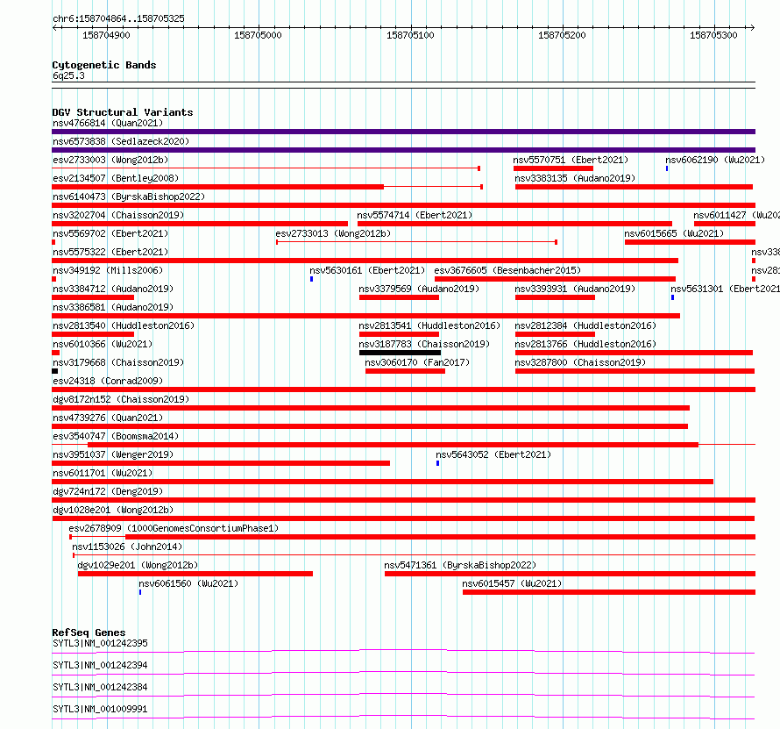The image size is (780, 729).
Task: Click the SYTL3|NM_001242395 gene label
Action: click(100, 643)
